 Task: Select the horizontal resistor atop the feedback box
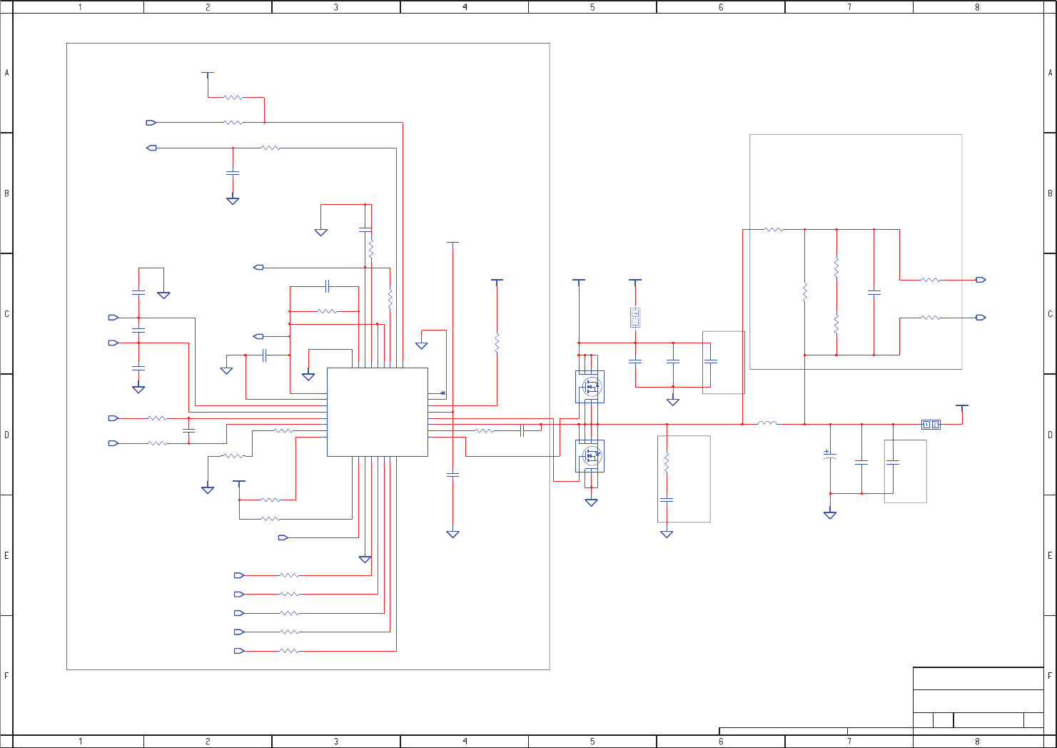click(774, 230)
